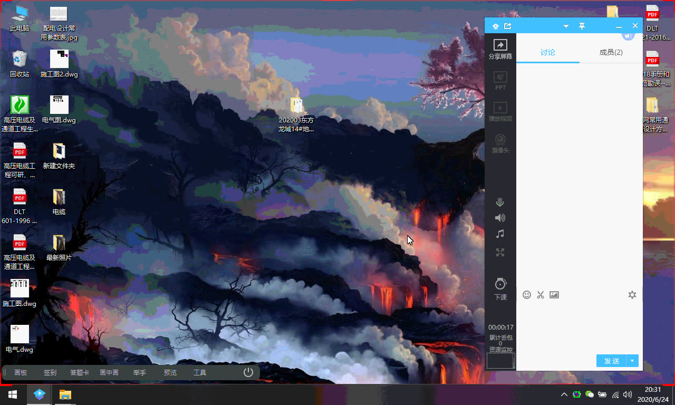Image resolution: width=675 pixels, height=405 pixels.
Task: Click the graduation cap icon in title bar
Action: [496, 26]
